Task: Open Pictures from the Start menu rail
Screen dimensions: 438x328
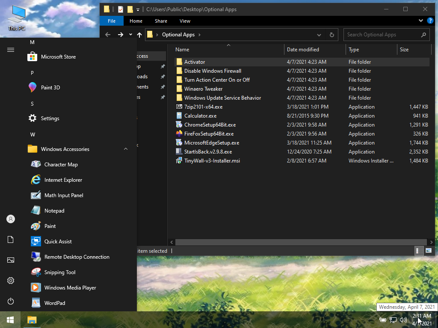Action: click(x=11, y=260)
